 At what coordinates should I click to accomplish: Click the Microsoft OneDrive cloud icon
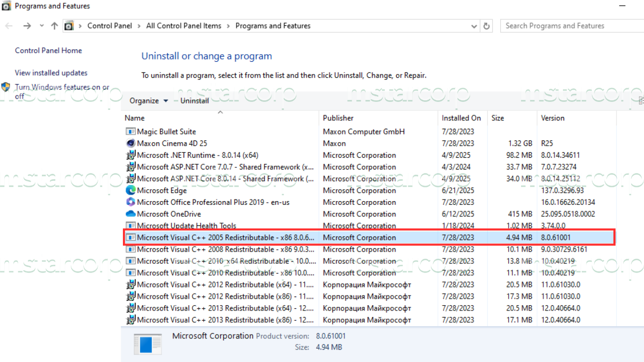pos(130,214)
